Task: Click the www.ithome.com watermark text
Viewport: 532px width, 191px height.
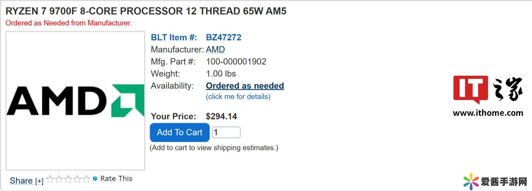Action: click(488, 113)
